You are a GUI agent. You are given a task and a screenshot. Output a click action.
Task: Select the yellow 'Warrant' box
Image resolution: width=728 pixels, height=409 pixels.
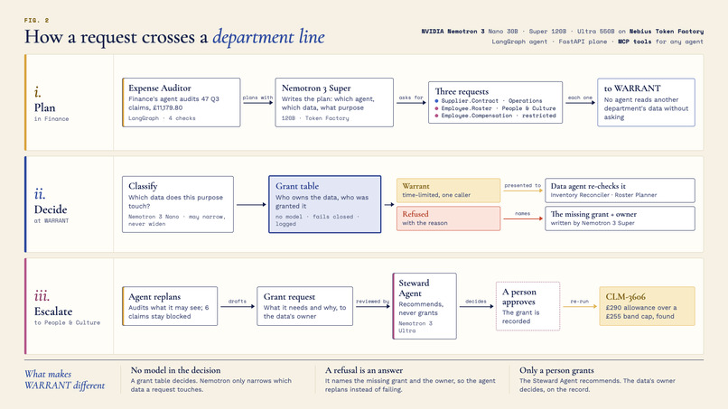449,191
